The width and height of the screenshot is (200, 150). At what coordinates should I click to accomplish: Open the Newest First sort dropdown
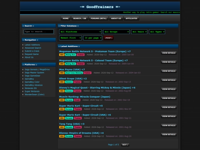click(70, 38)
